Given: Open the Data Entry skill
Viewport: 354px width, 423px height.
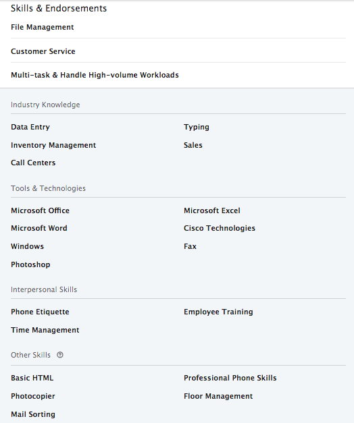Looking at the screenshot, I should (30, 127).
